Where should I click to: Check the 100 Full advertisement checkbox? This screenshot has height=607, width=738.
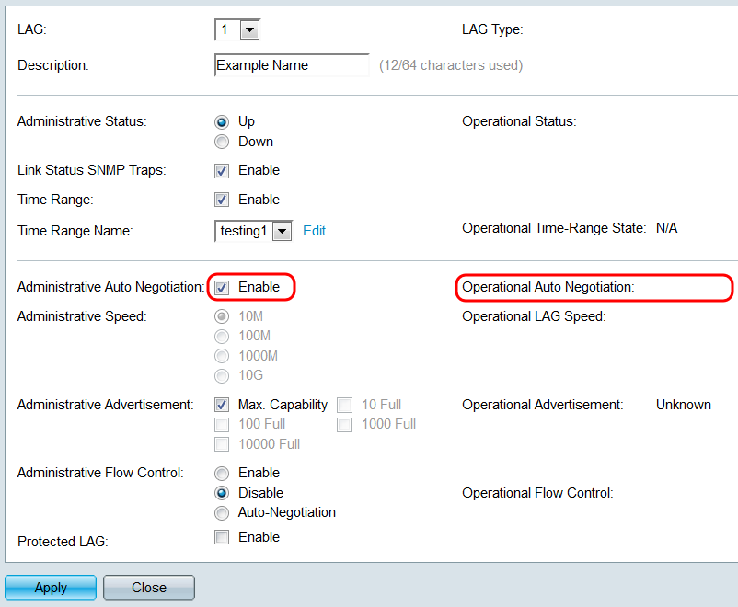222,424
